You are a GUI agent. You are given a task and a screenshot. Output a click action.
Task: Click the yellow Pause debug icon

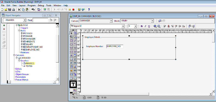tap(70, 10)
